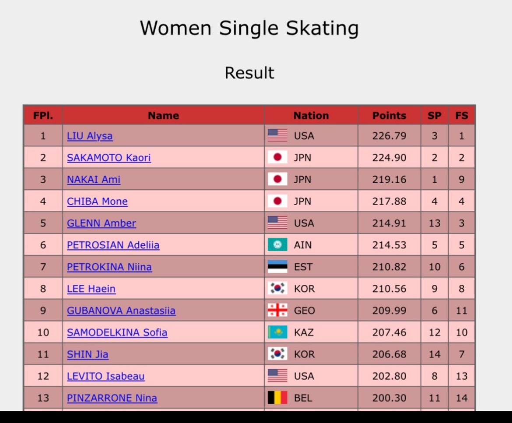This screenshot has height=423, width=512.
Task: Open the LIU Alysa skater link
Action: pos(90,136)
